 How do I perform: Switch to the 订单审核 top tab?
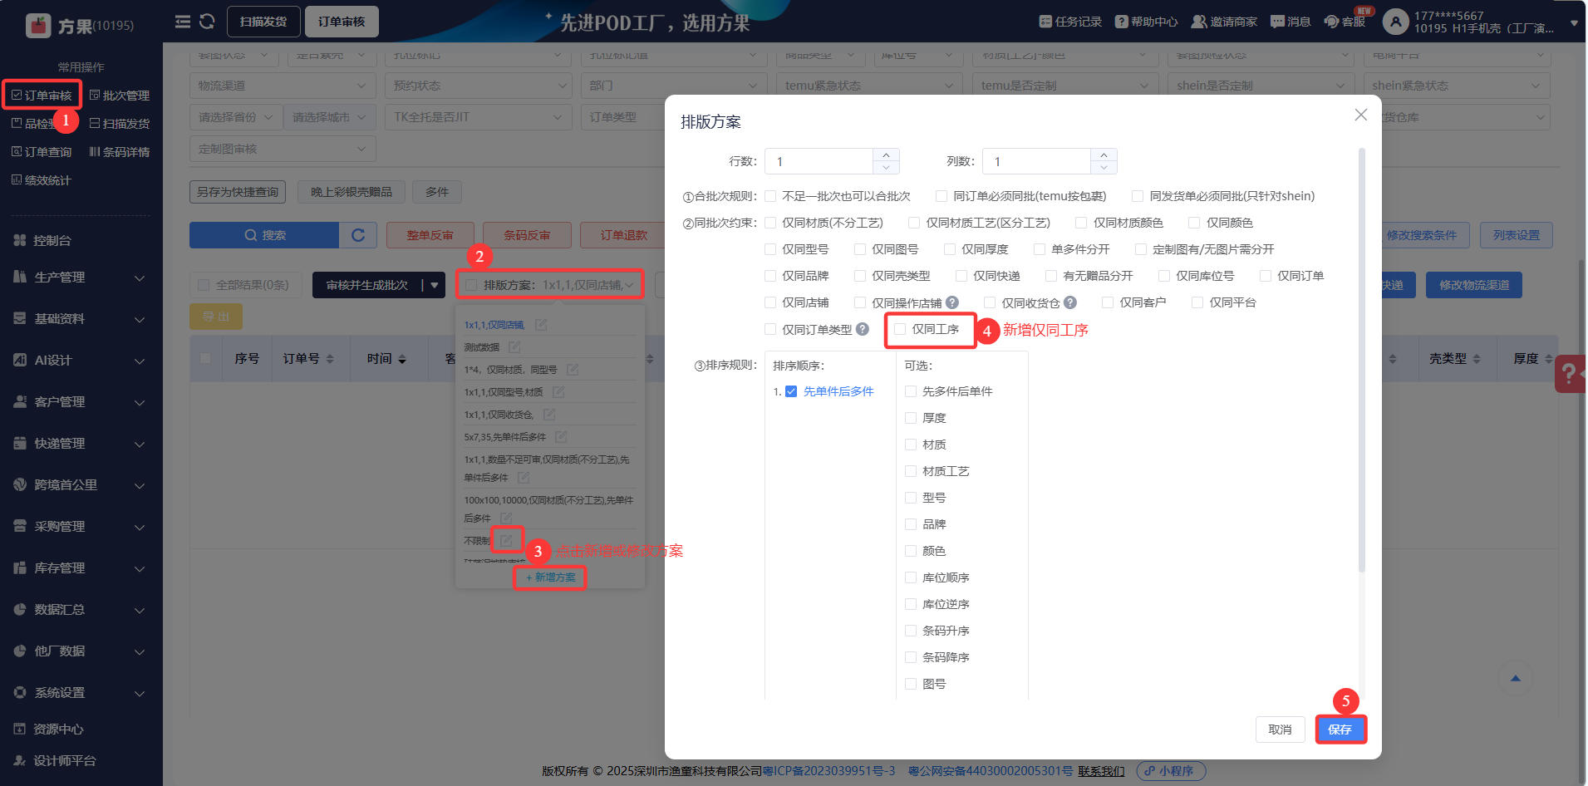[342, 22]
